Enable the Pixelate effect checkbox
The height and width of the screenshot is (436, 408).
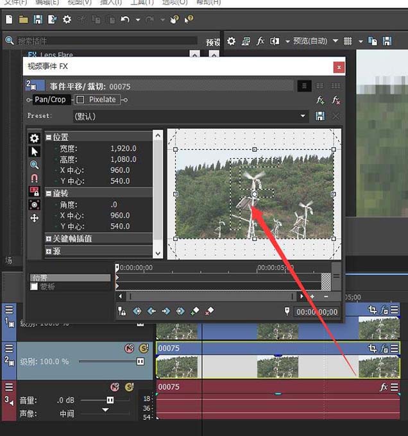click(x=80, y=99)
